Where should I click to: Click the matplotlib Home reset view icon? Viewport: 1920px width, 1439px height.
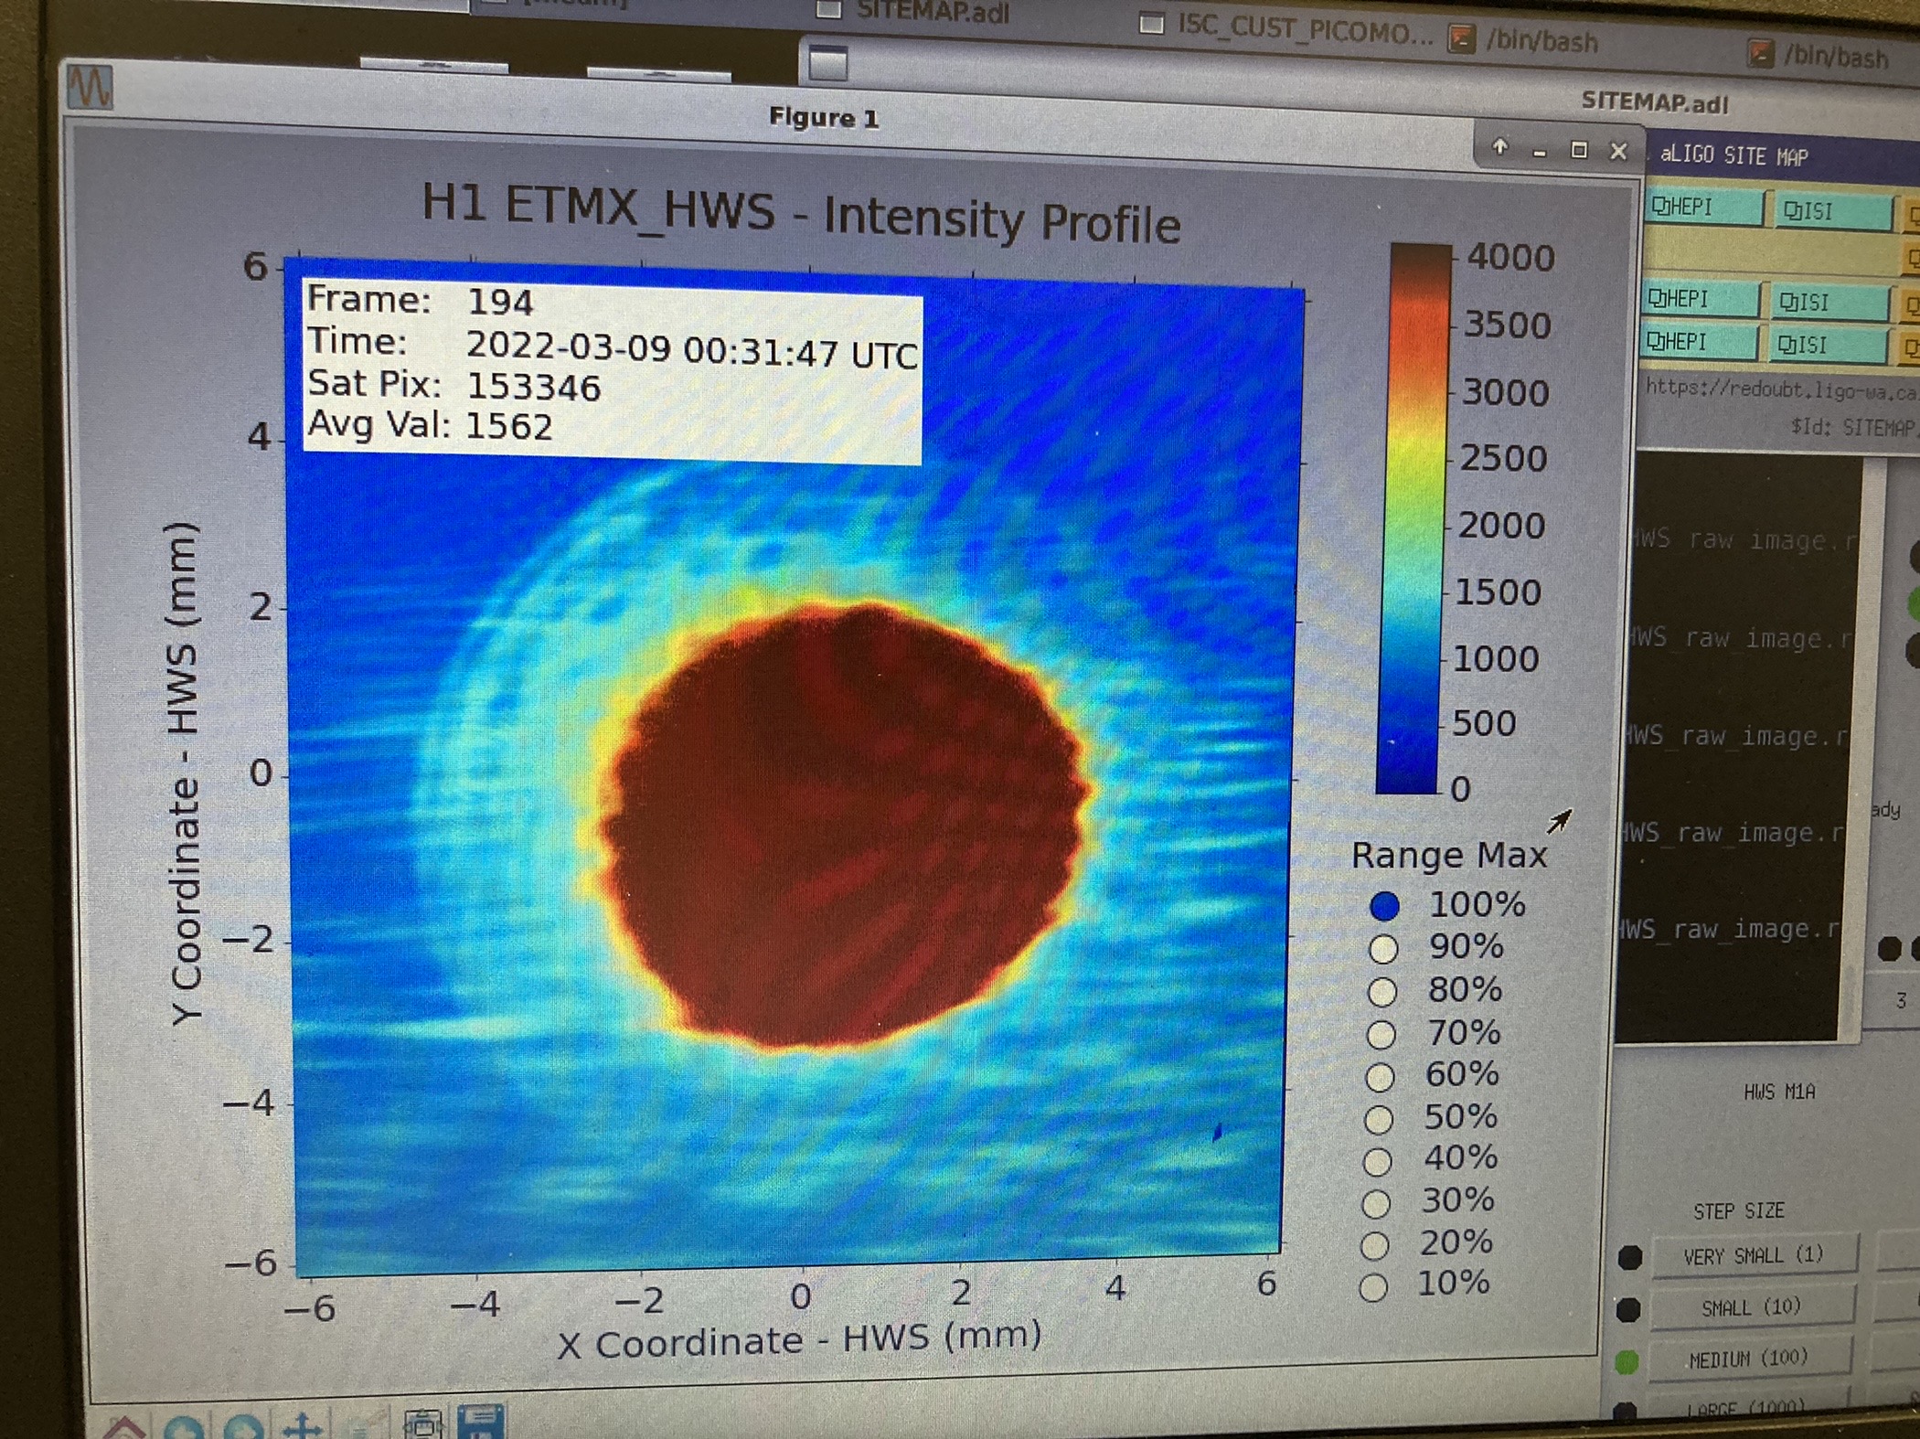point(125,1428)
